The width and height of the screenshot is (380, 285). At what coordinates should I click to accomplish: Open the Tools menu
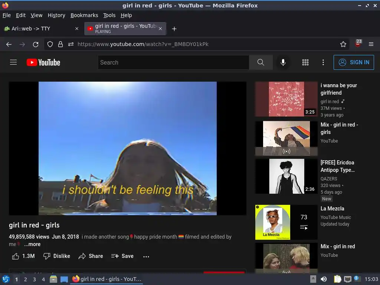click(109, 15)
